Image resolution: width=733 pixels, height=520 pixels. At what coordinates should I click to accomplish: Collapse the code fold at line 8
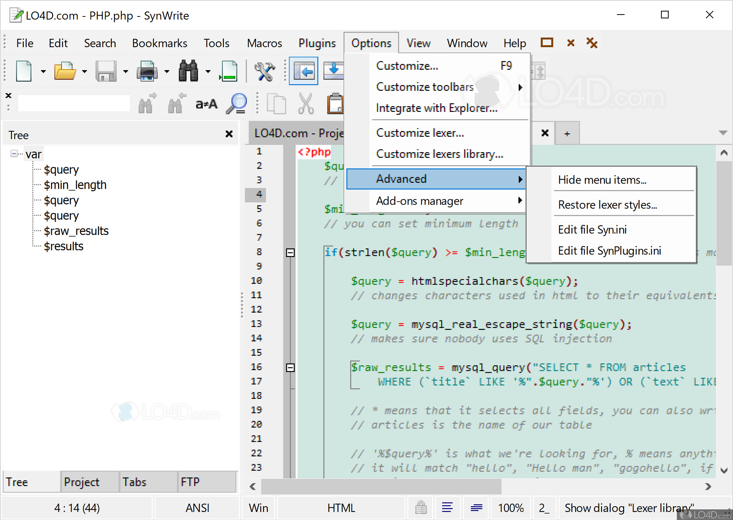pyautogui.click(x=290, y=253)
